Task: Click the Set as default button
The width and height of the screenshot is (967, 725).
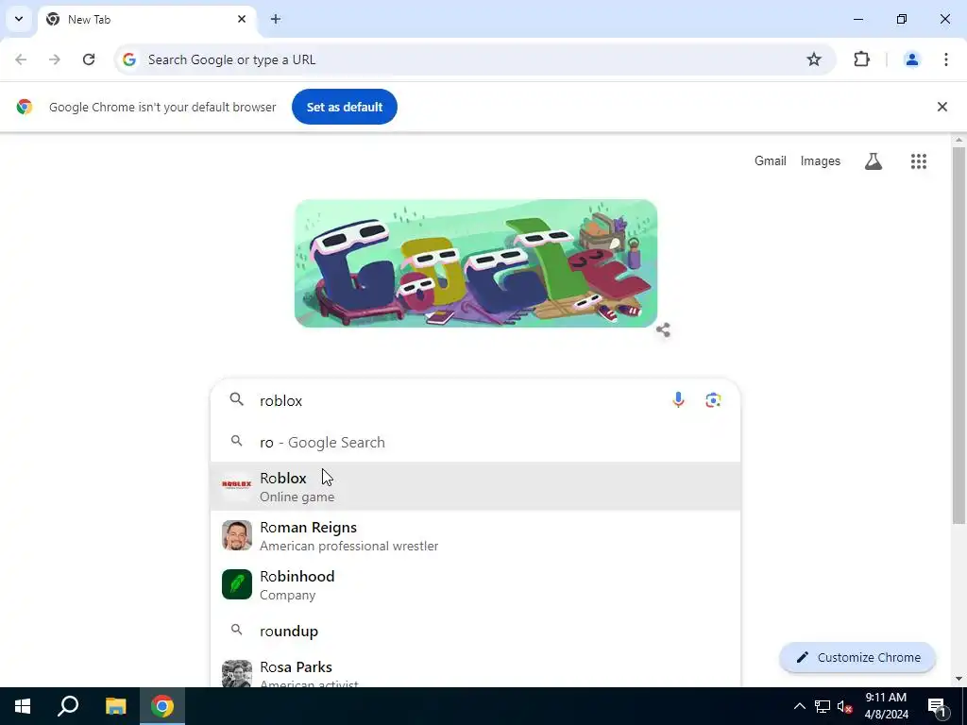Action: tap(344, 107)
